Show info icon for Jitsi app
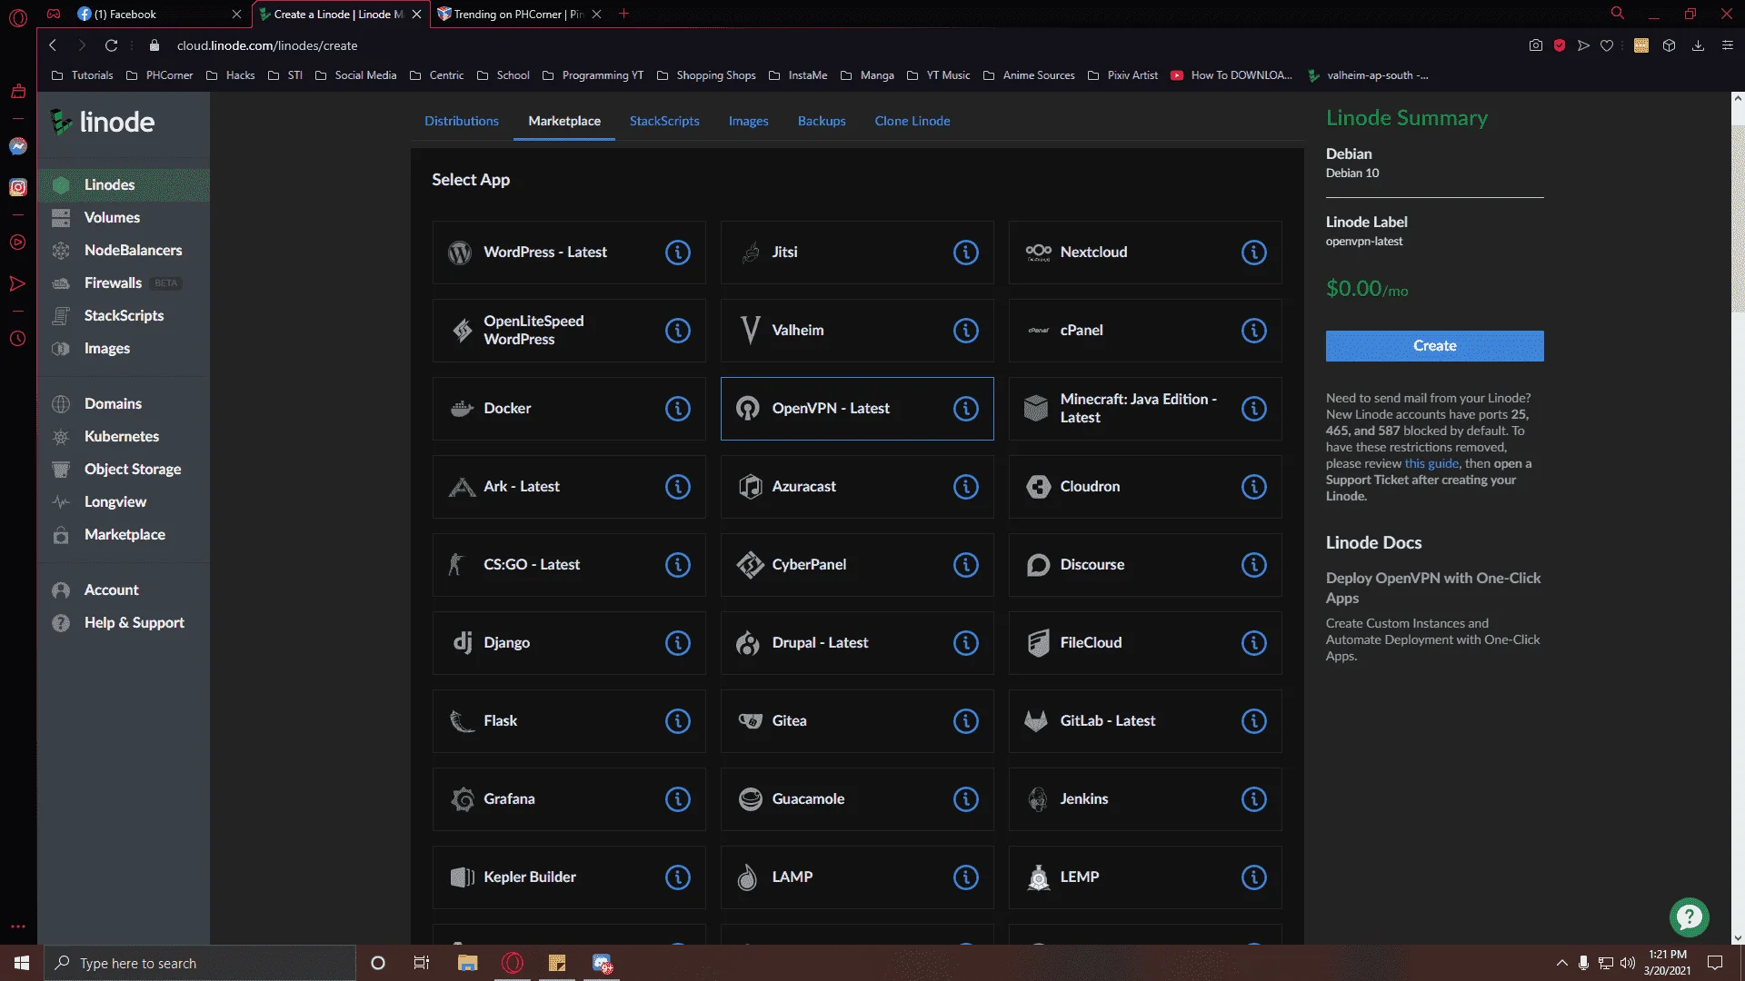The width and height of the screenshot is (1745, 981). tap(966, 253)
